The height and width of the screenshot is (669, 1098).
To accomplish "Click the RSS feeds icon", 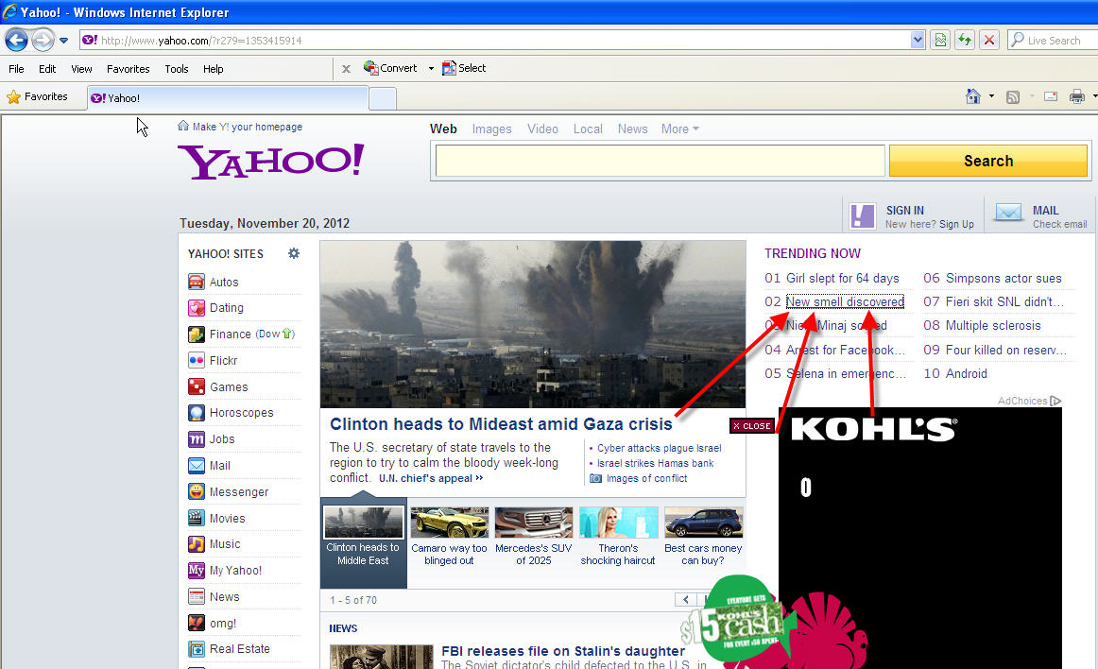I will (1013, 96).
